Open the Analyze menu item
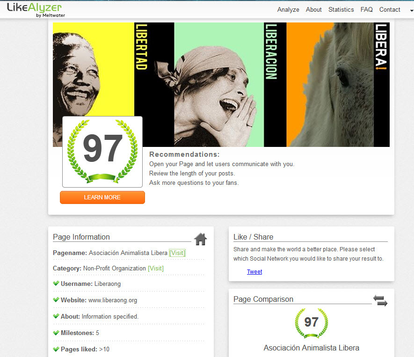The width and height of the screenshot is (414, 357). tap(288, 9)
